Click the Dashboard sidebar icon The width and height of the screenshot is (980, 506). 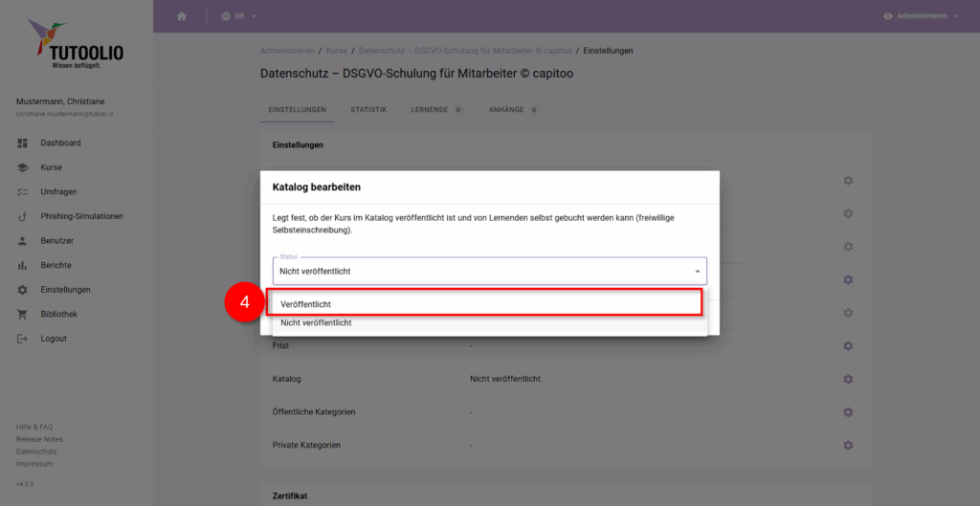click(23, 143)
